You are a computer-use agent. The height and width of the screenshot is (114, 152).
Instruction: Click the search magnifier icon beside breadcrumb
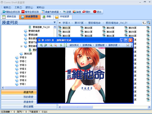coord(148,23)
